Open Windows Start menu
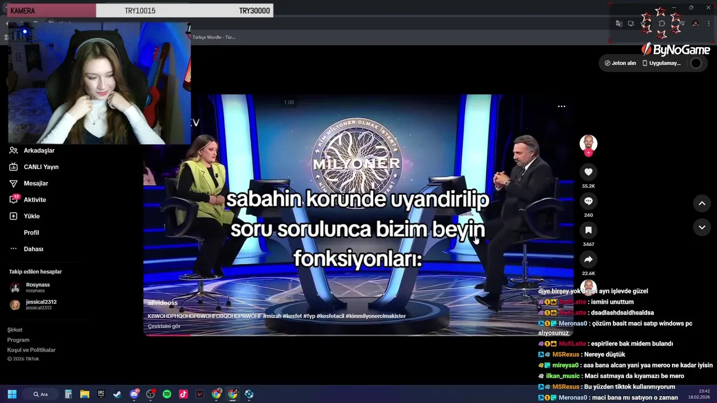 pyautogui.click(x=12, y=394)
